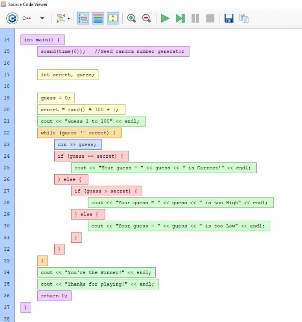Save the source code using floppy icon
302x322 pixels.
pos(229,18)
